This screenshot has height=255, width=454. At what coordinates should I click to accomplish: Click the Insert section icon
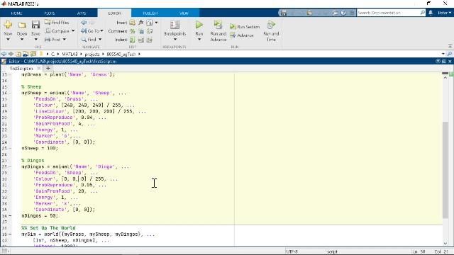(x=133, y=23)
